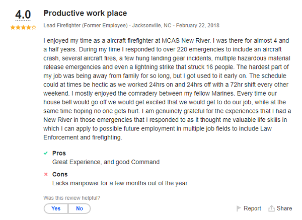The image size is (302, 220).
Task: Mark the review helpful with Yes
Action: click(x=56, y=208)
